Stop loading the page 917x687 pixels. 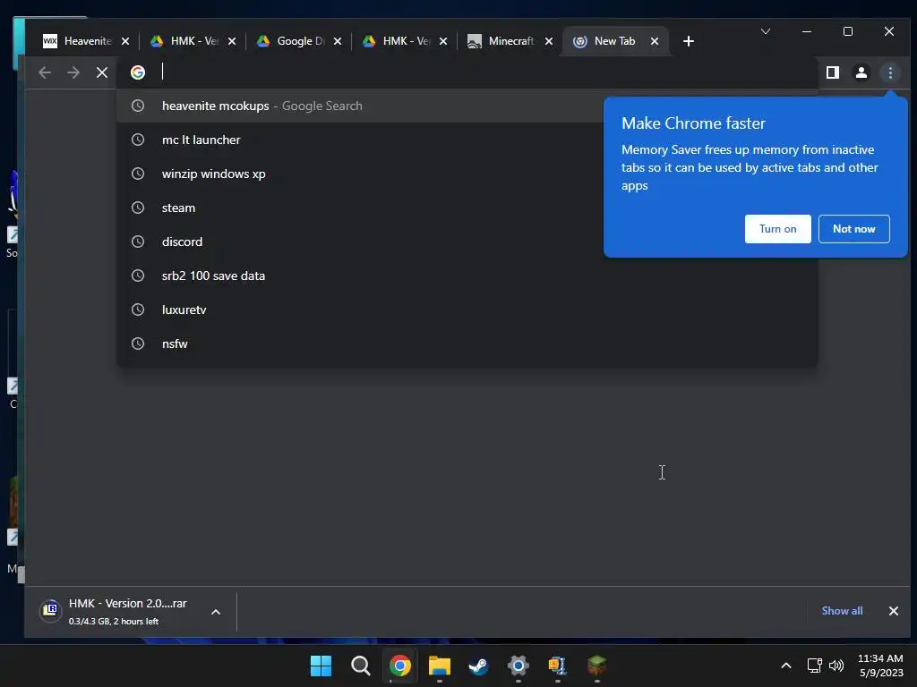[102, 72]
